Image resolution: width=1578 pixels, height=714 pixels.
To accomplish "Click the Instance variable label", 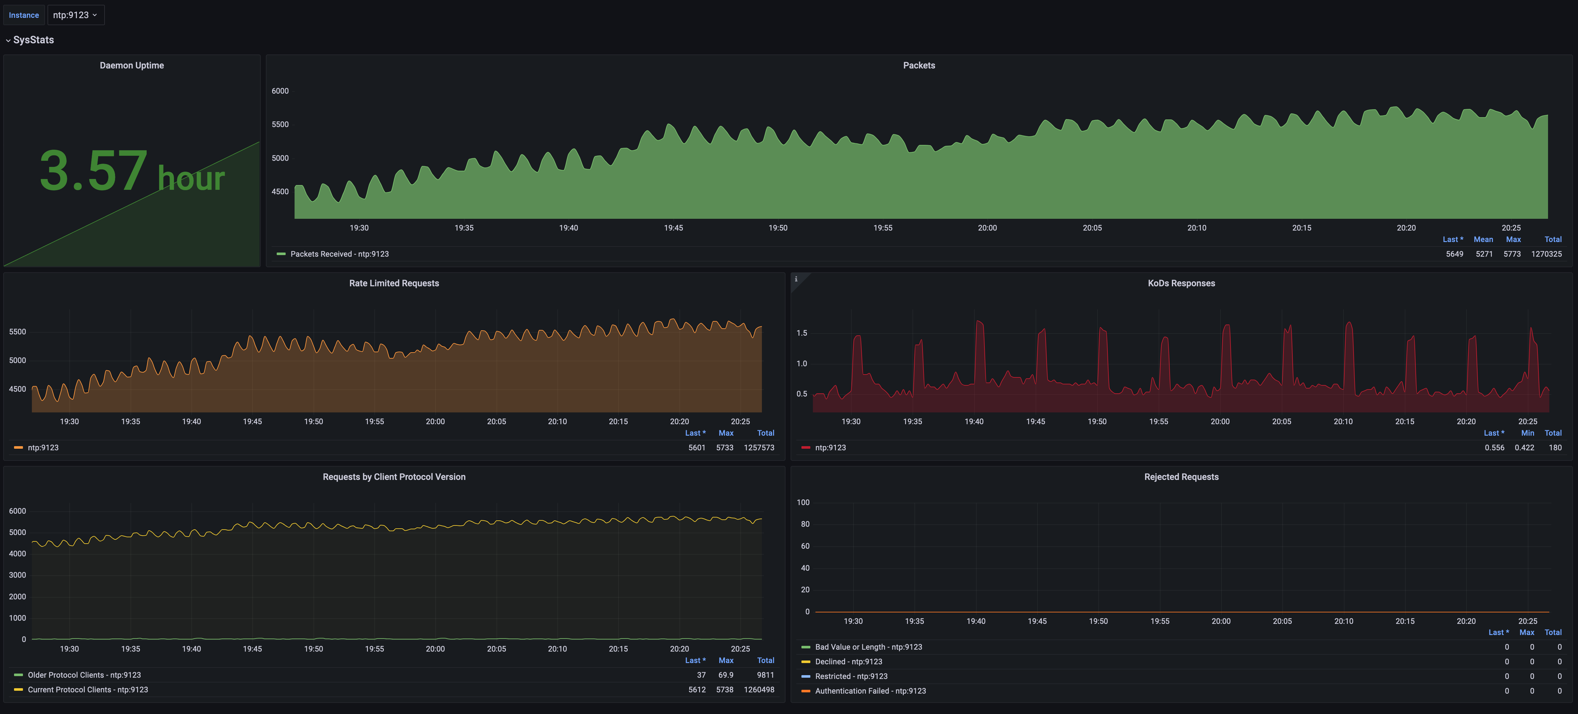I will coord(24,15).
